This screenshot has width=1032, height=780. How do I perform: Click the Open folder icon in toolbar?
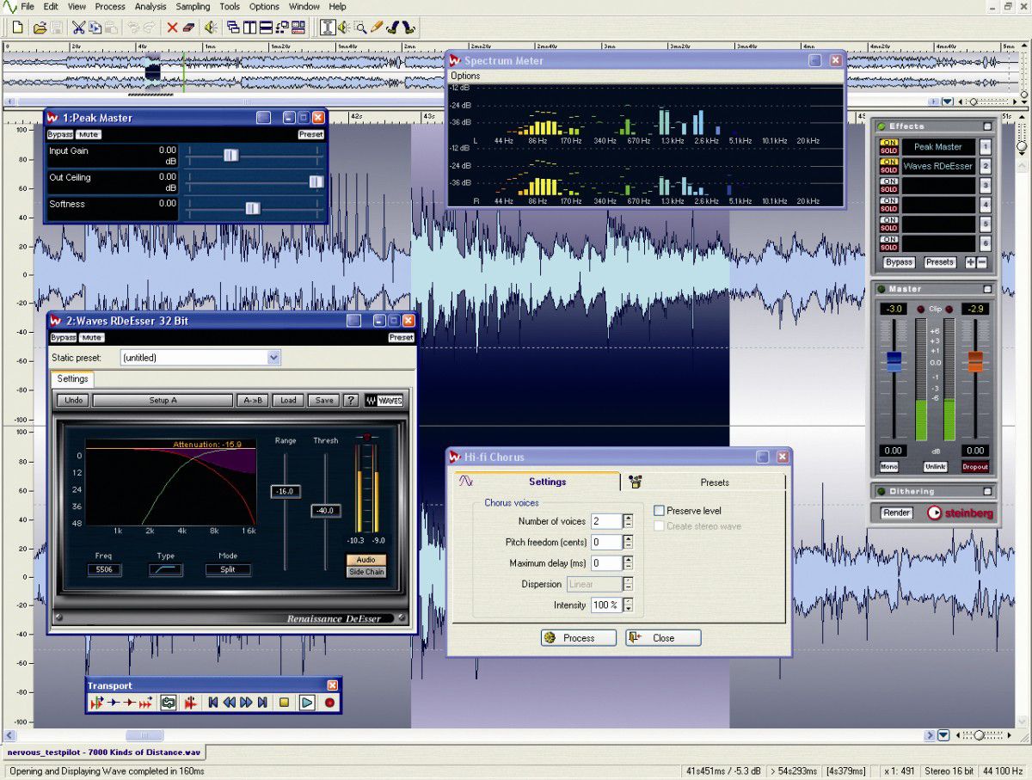coord(40,28)
